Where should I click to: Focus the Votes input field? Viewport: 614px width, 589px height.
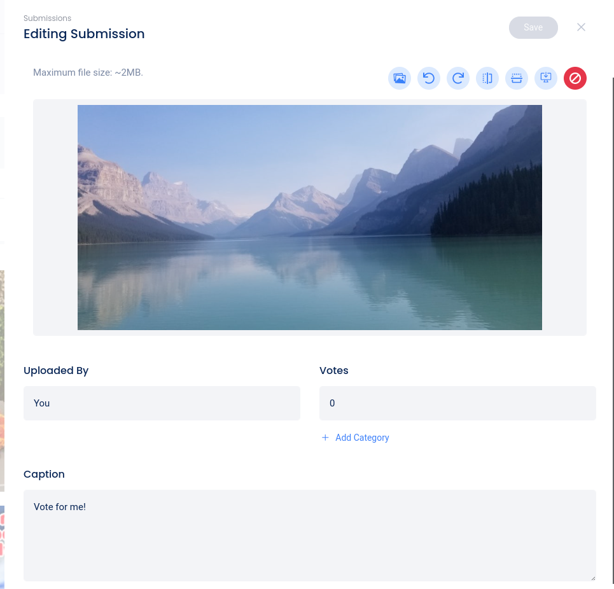[x=457, y=403]
